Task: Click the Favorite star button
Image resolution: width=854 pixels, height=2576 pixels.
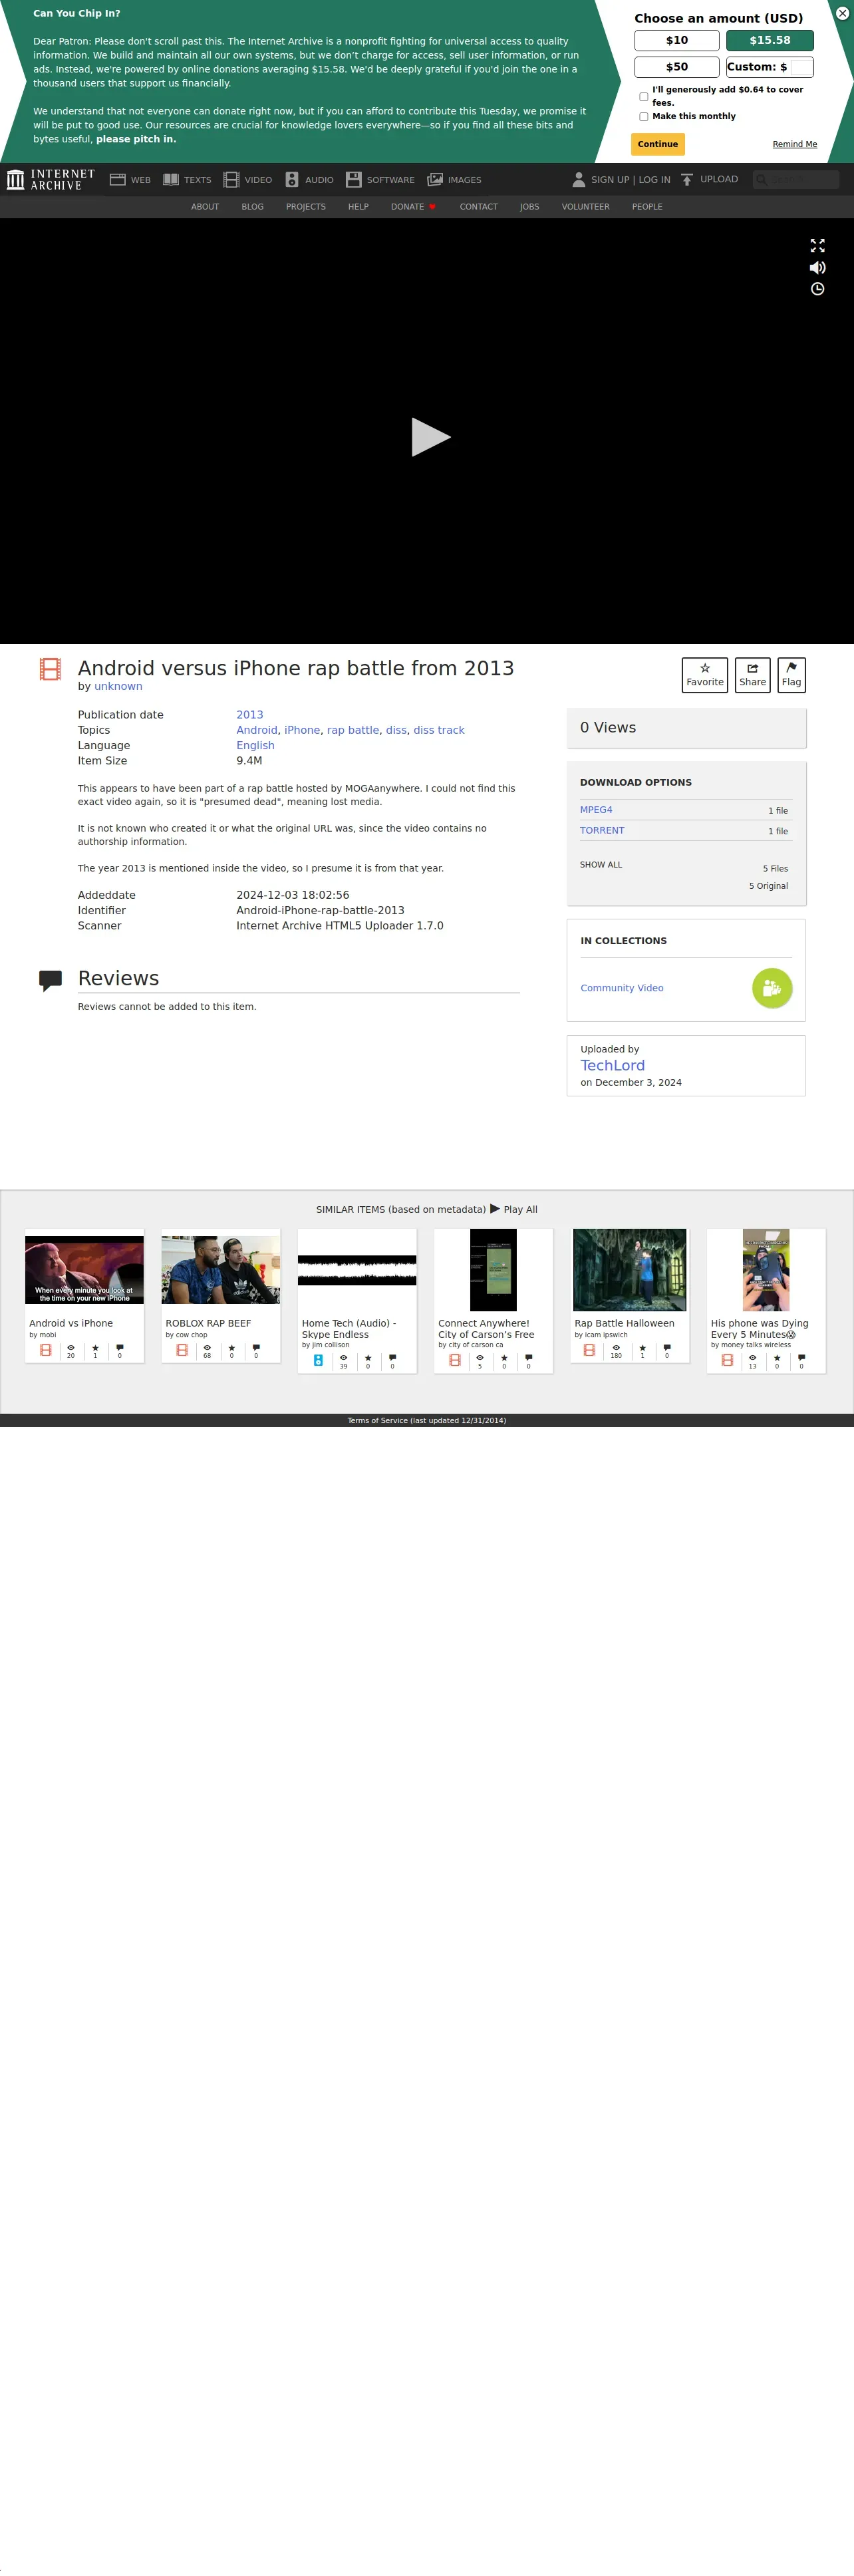Action: pyautogui.click(x=705, y=675)
